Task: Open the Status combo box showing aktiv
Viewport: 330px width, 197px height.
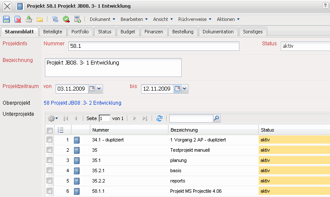Action: pyautogui.click(x=305, y=46)
